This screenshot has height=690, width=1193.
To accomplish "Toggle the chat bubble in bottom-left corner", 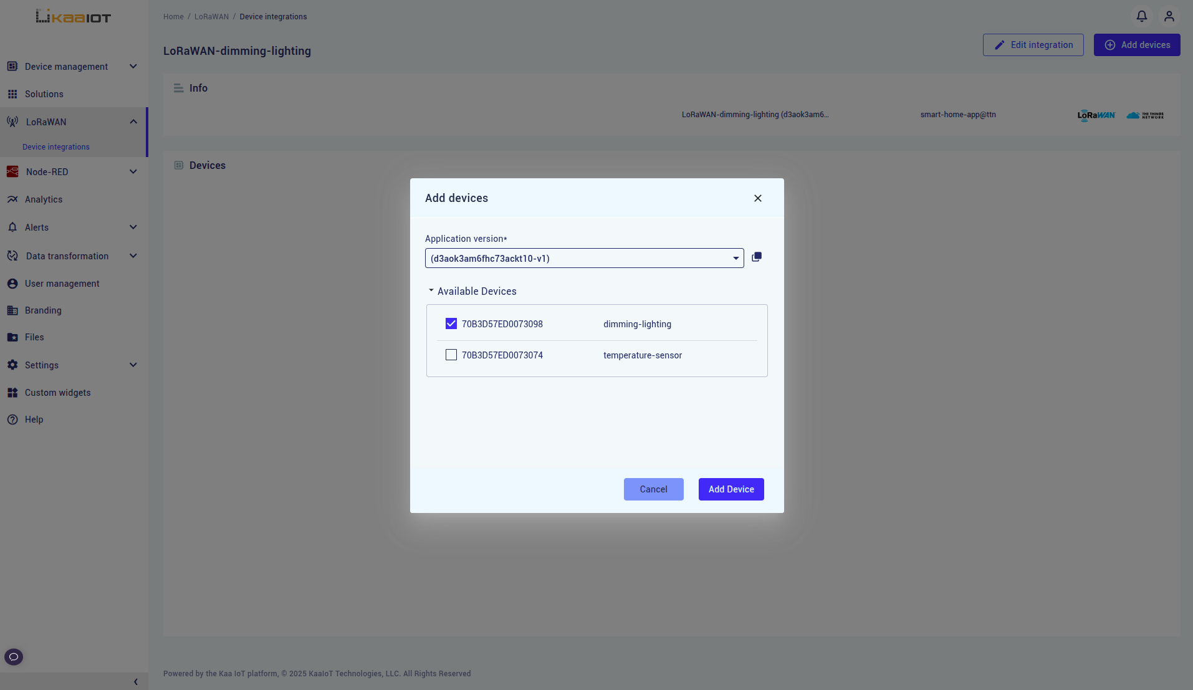I will (x=13, y=656).
